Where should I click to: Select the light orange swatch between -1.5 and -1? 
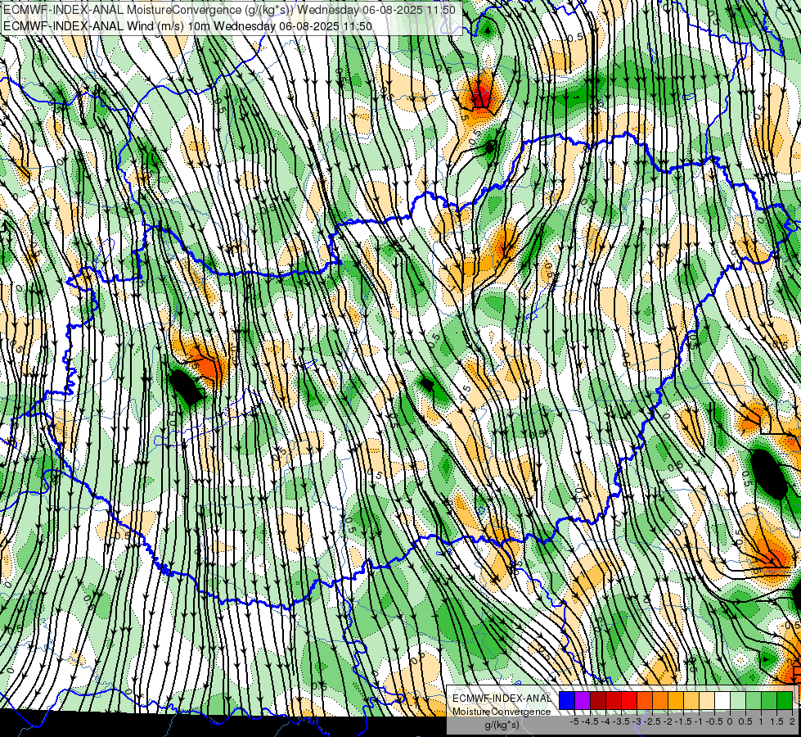691,700
